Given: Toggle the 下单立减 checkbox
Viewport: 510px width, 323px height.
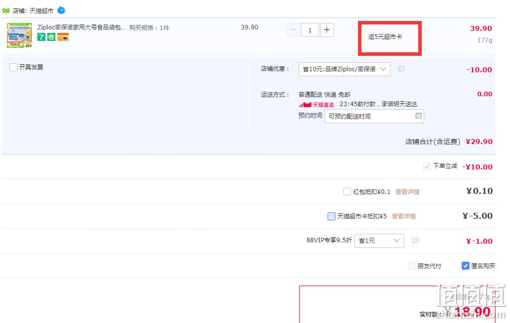Looking at the screenshot, I should coord(426,166).
